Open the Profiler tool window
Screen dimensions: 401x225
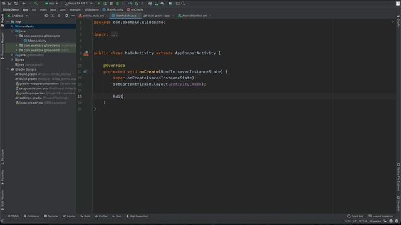click(x=102, y=216)
